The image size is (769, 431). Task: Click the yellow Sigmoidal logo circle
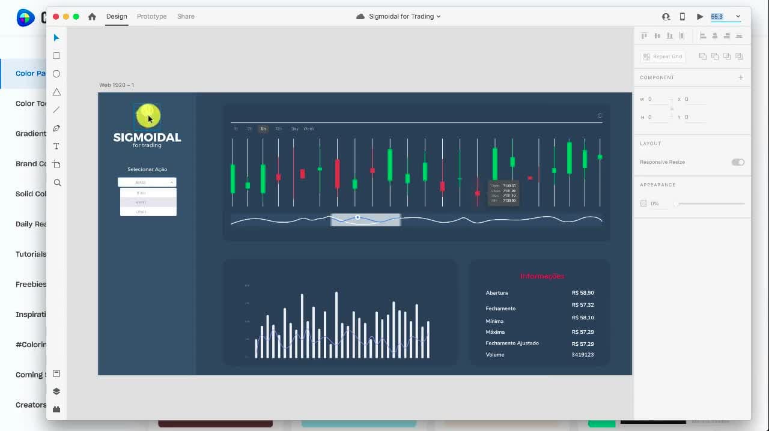click(147, 116)
